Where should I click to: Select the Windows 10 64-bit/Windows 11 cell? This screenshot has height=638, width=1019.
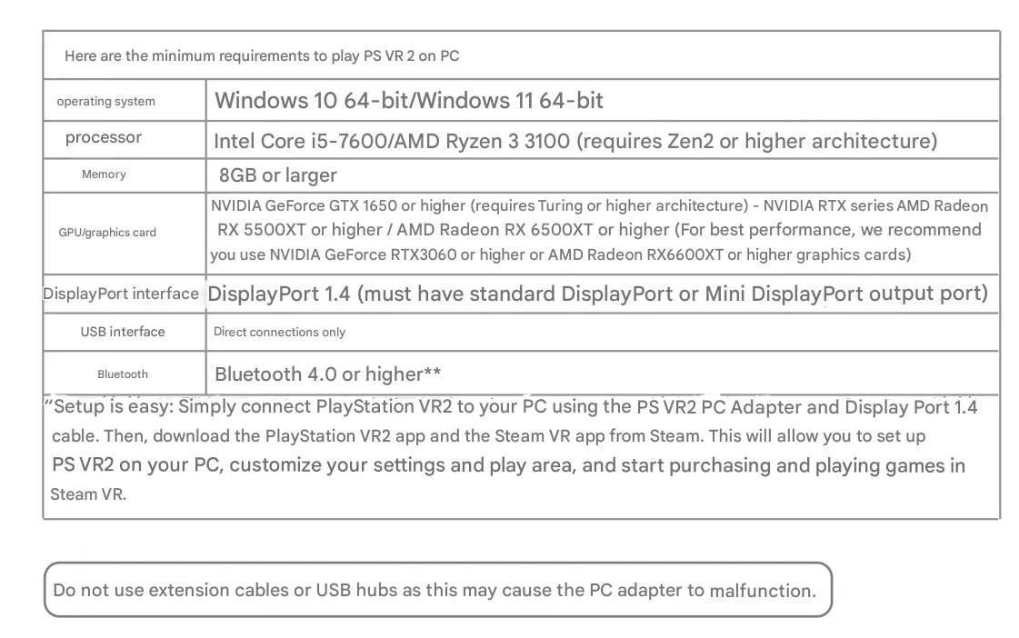tap(409, 101)
